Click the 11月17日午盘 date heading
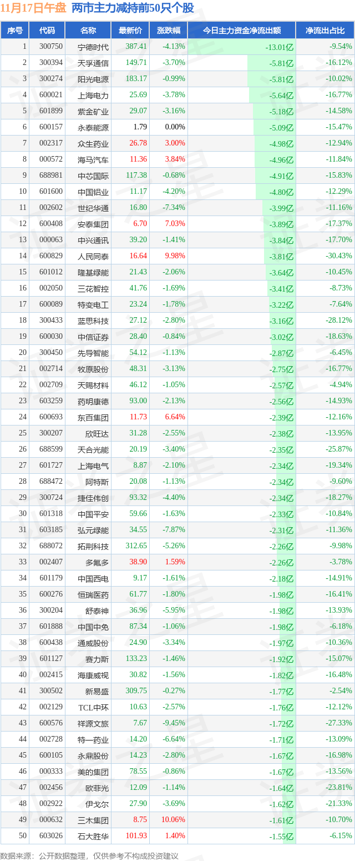This screenshot has width=355, height=861. tap(33, 8)
